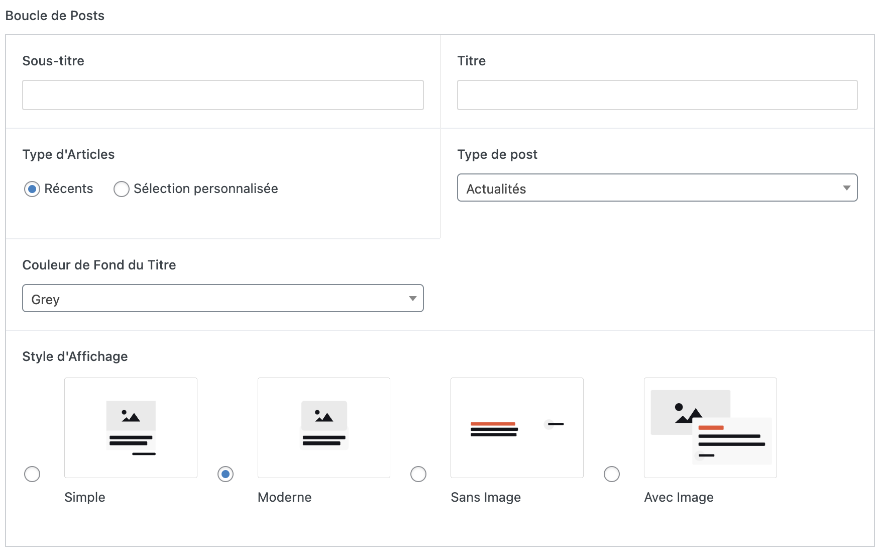This screenshot has width=881, height=554.
Task: Enable Sélection personnalisée radio option
Action: pyautogui.click(x=122, y=189)
